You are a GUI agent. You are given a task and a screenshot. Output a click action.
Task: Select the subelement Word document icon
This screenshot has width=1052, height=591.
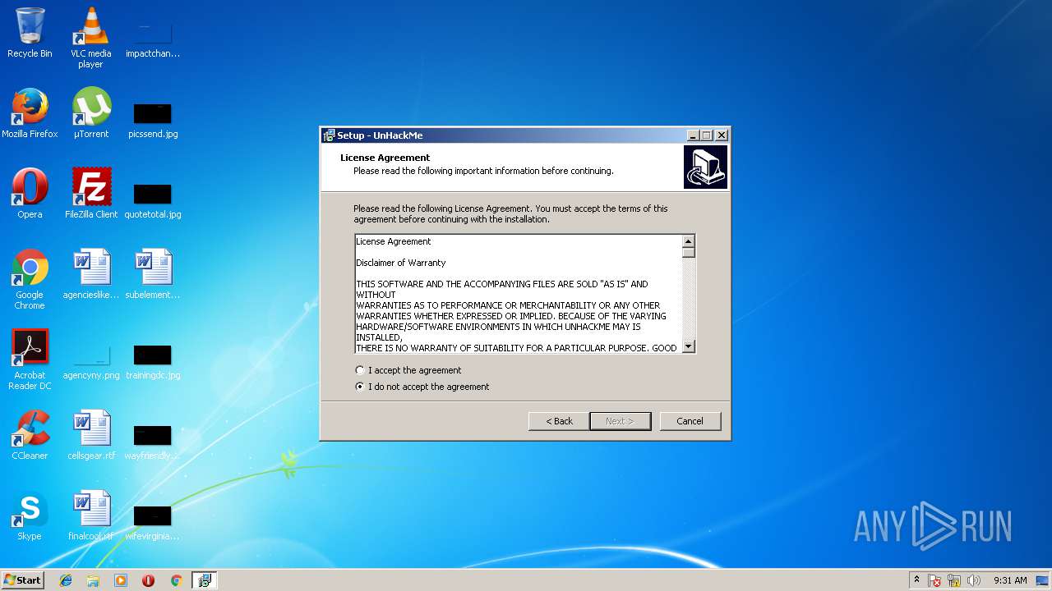153,274
